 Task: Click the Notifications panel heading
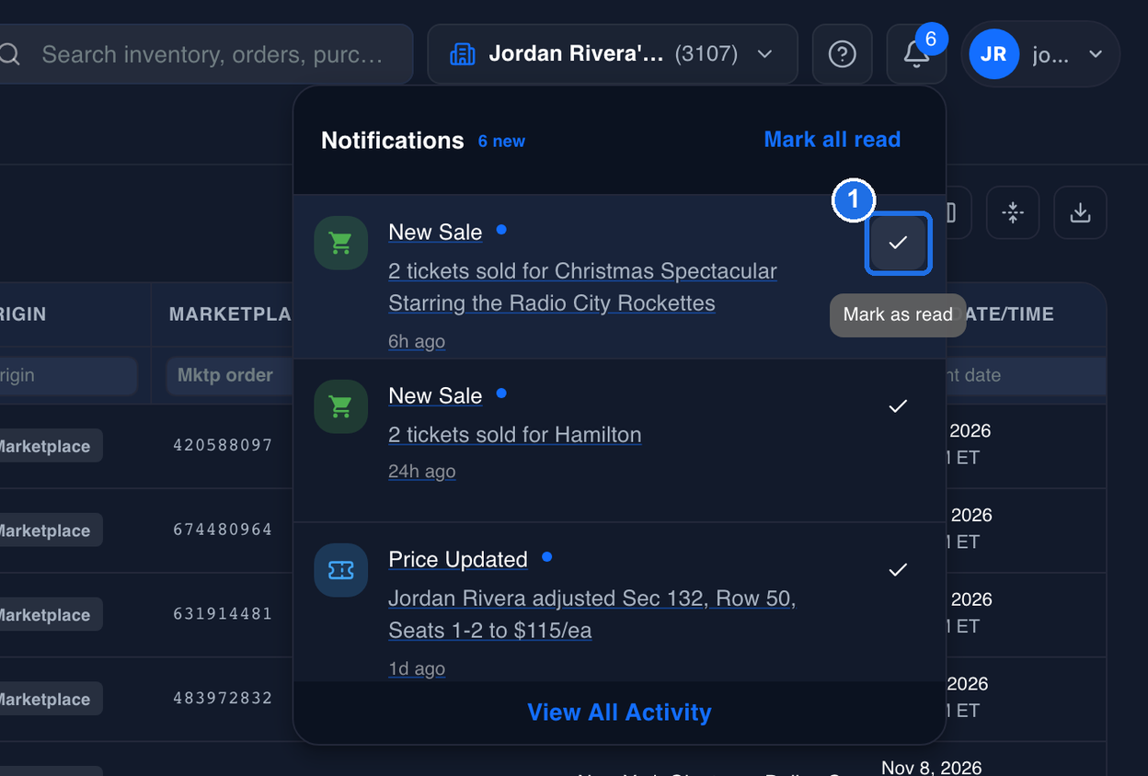pos(393,141)
